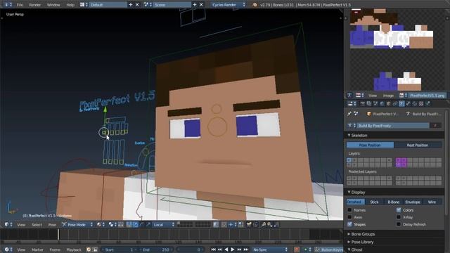Jump to the last frame
450x253 pixels.
pyautogui.click(x=245, y=249)
